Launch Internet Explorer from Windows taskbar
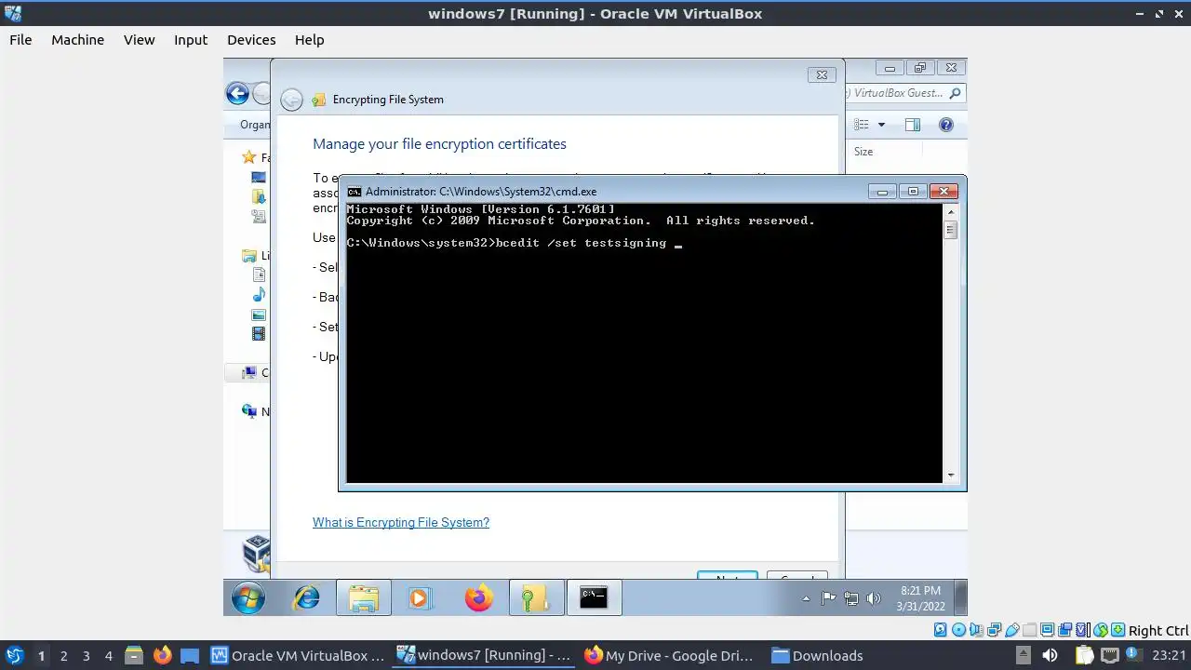Image resolution: width=1191 pixels, height=670 pixels. click(306, 597)
